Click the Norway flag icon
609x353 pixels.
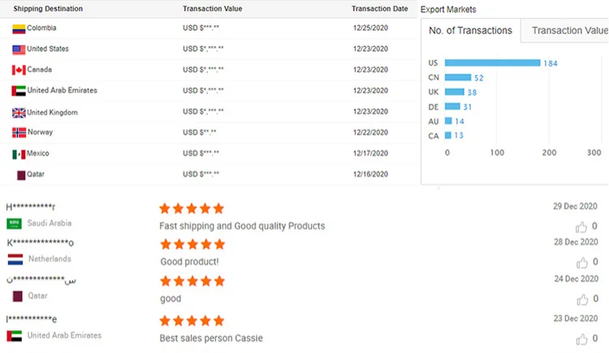(19, 132)
